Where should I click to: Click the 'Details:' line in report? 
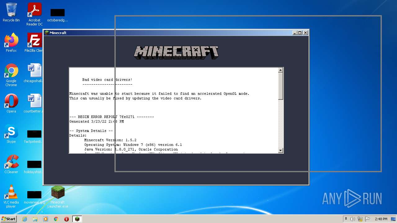coord(78,135)
